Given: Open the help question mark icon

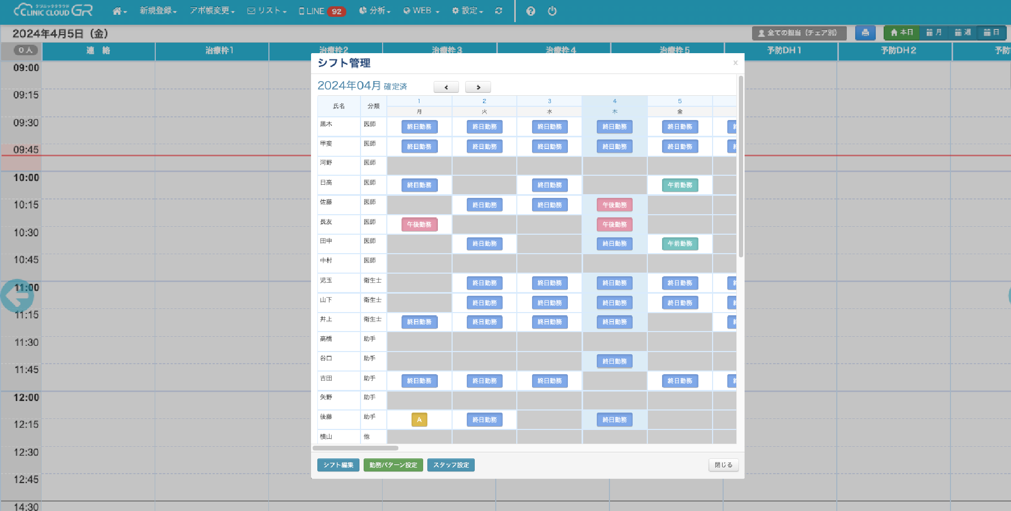Looking at the screenshot, I should click(530, 11).
